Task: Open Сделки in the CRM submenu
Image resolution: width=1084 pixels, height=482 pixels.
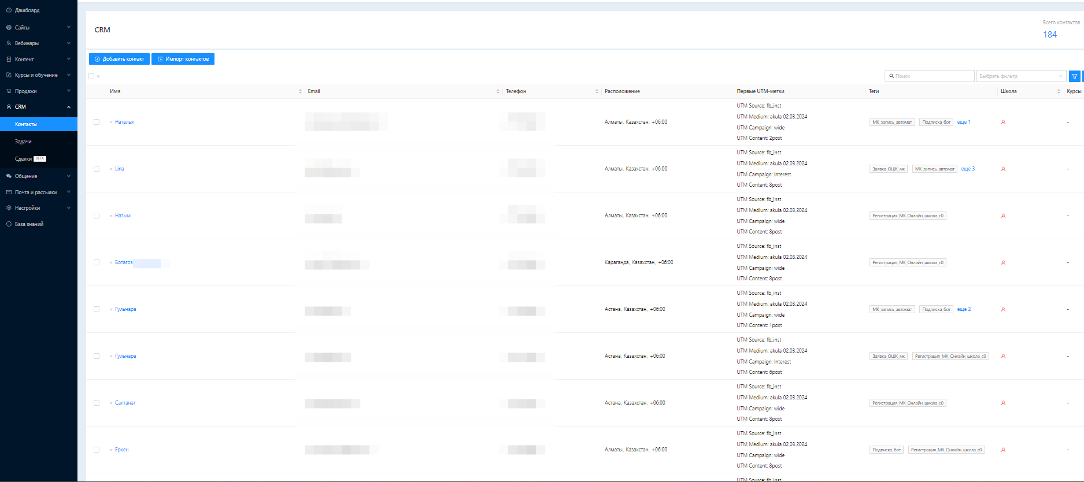Action: coord(24,159)
